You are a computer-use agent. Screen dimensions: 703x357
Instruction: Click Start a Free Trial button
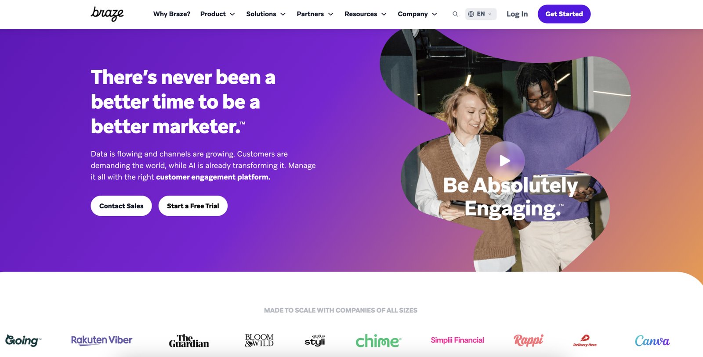point(193,206)
